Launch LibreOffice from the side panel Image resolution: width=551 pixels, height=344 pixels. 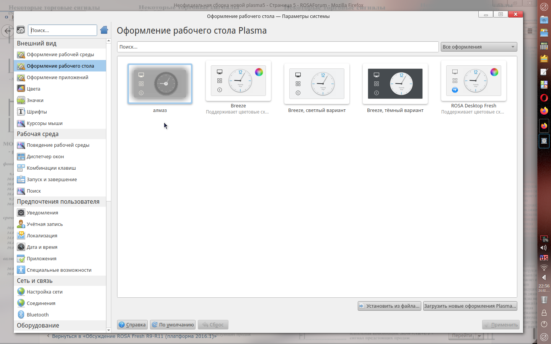click(x=544, y=84)
